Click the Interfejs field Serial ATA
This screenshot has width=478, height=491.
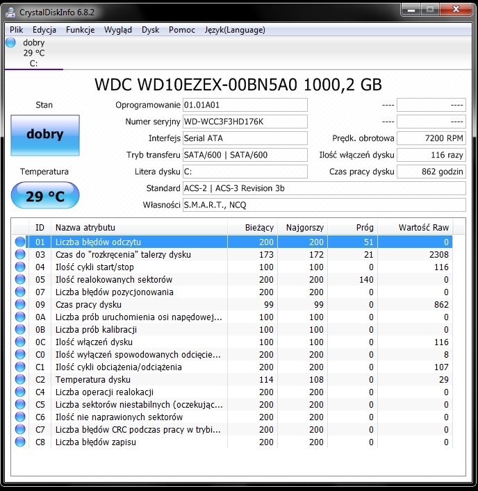point(245,138)
